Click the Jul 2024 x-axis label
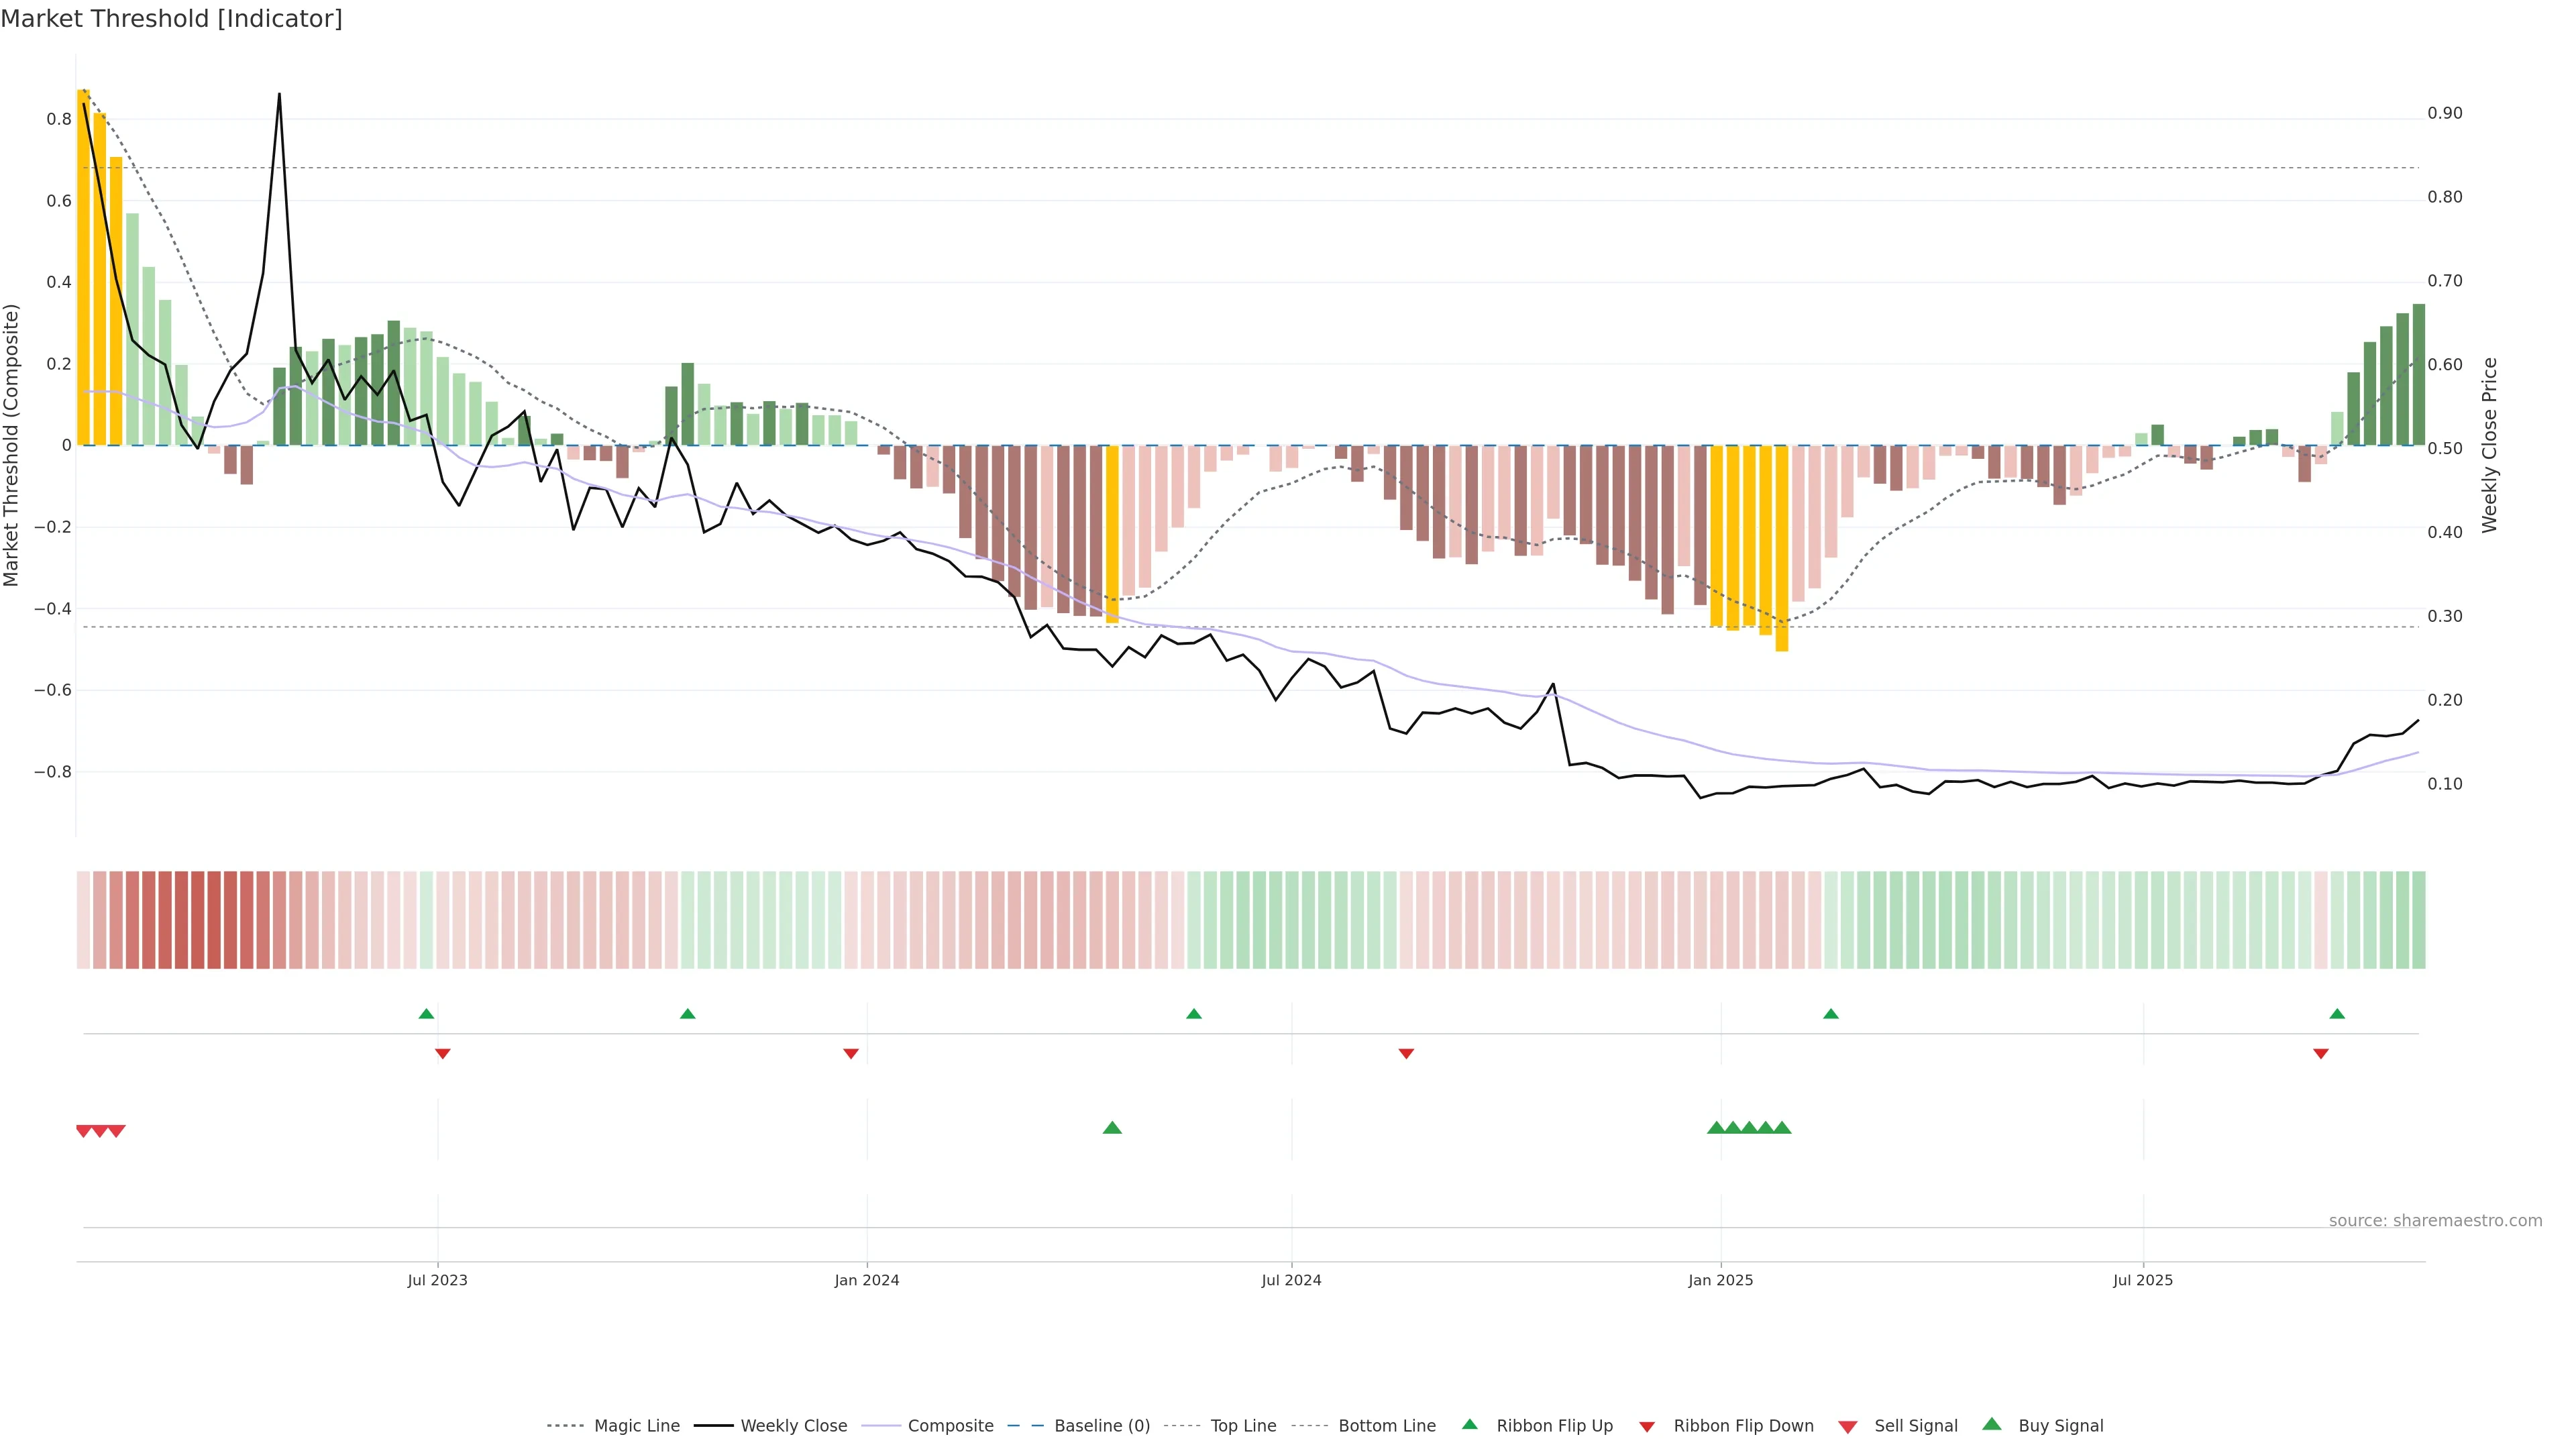2576x1449 pixels. (x=1291, y=1280)
